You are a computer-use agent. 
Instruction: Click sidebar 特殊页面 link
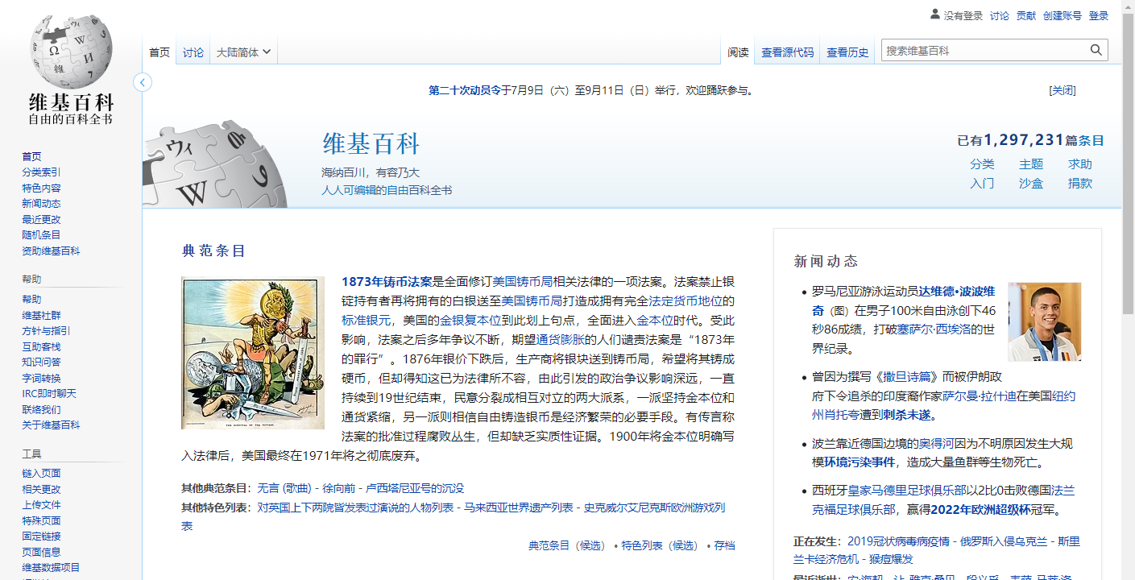point(41,520)
